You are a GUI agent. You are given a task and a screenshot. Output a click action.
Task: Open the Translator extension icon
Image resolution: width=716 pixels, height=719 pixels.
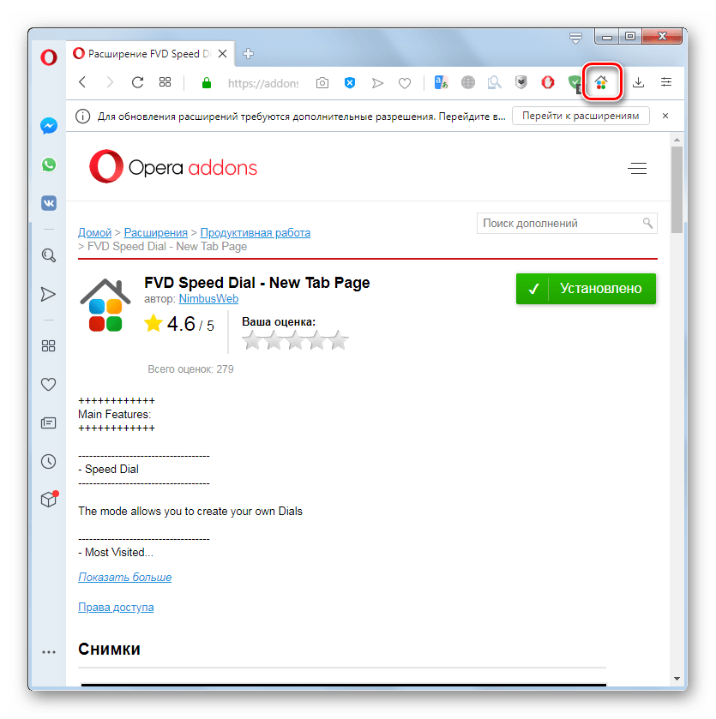pyautogui.click(x=441, y=82)
